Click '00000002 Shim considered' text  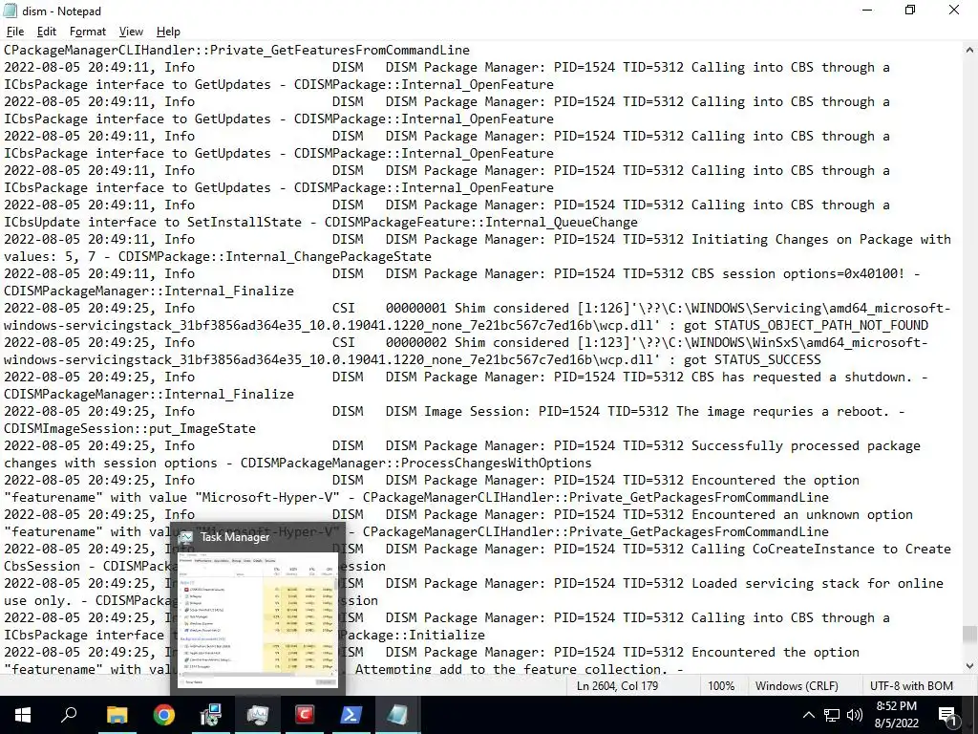click(478, 343)
